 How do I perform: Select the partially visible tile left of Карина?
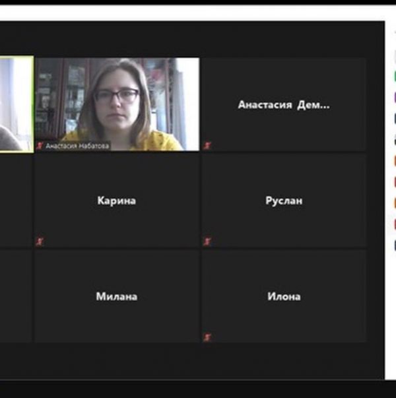16,201
